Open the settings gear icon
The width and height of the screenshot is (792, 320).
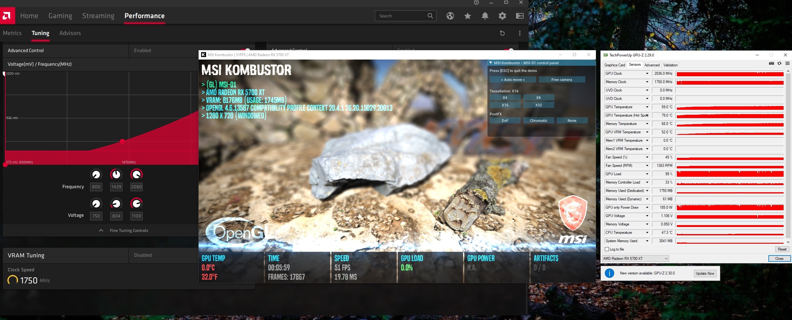pyautogui.click(x=502, y=16)
